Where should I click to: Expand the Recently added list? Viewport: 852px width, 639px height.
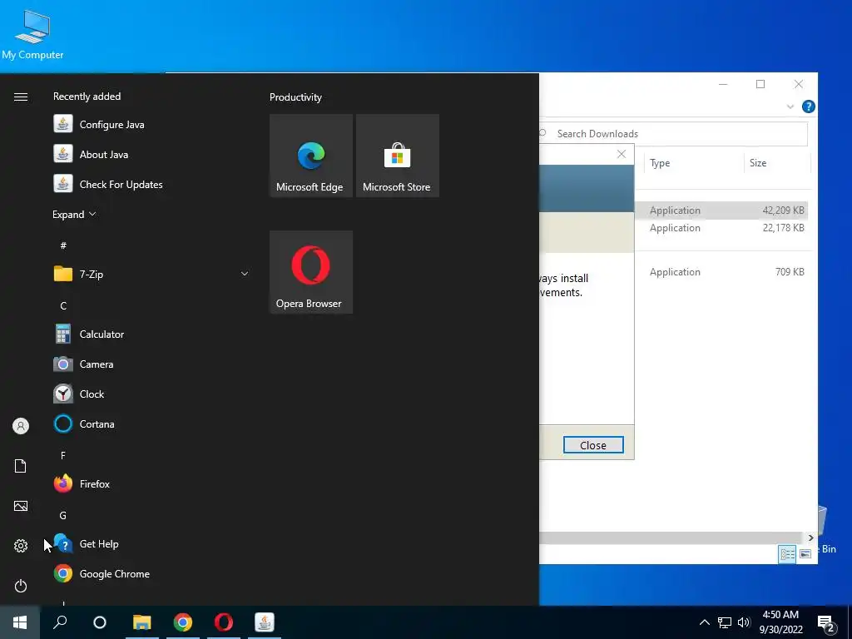(74, 214)
